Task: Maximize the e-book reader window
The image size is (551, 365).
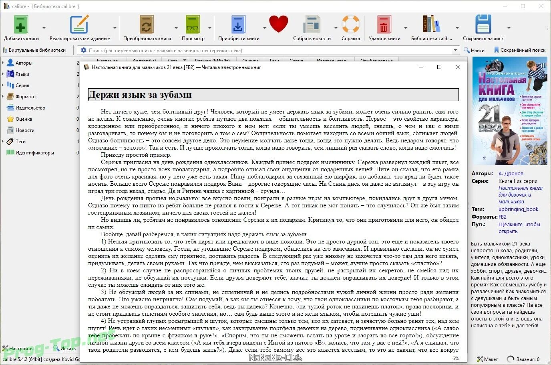Action: point(439,67)
